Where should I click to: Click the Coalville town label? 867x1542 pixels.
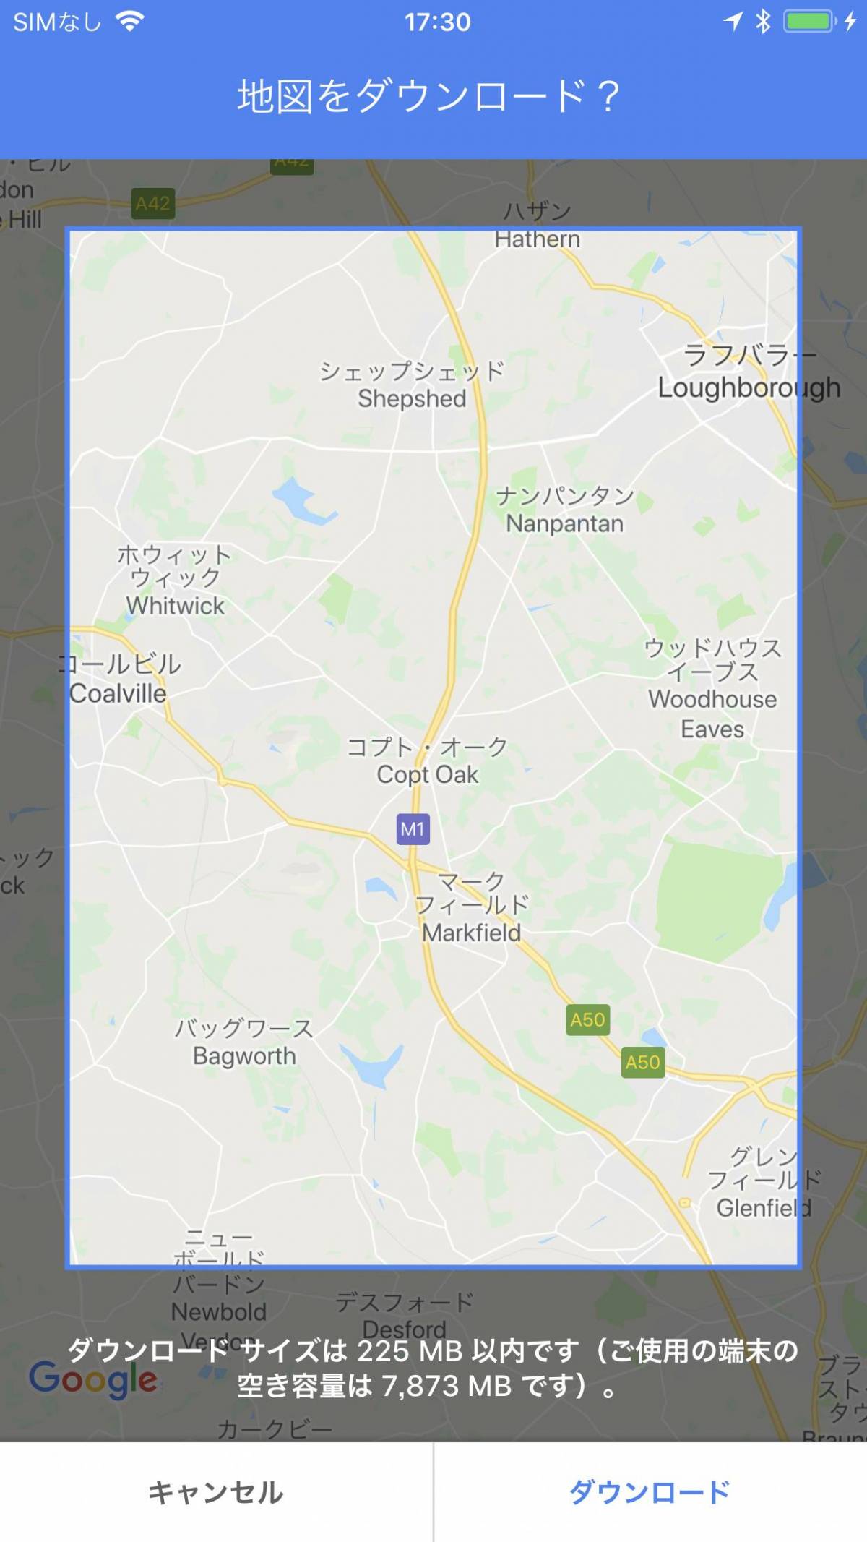tap(118, 694)
